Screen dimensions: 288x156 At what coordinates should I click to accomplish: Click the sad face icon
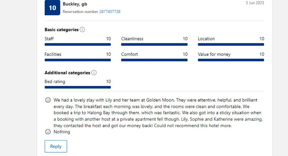tap(48, 132)
